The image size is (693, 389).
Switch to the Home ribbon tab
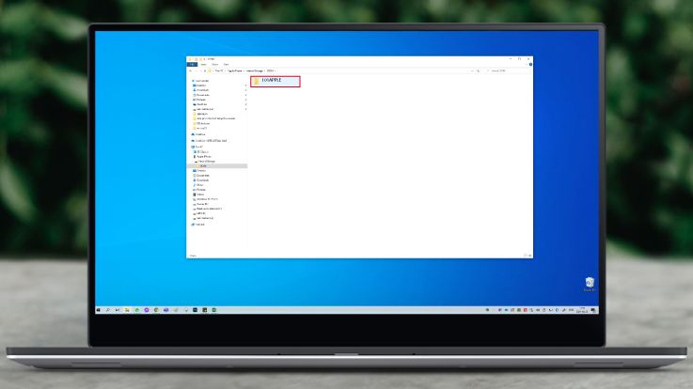pos(203,64)
